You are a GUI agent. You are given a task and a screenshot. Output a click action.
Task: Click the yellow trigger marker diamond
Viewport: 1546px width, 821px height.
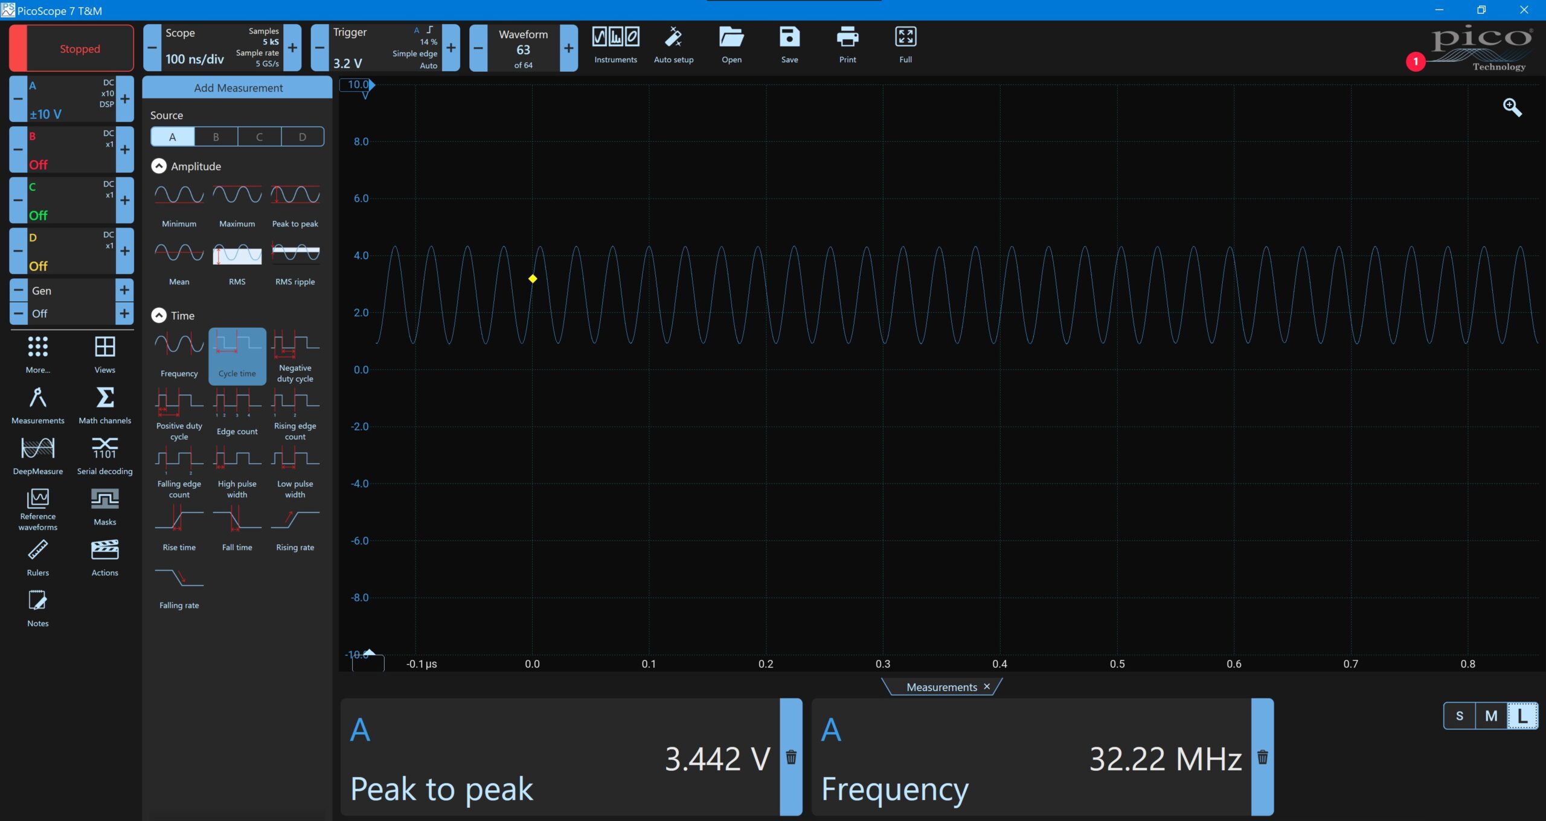click(532, 278)
